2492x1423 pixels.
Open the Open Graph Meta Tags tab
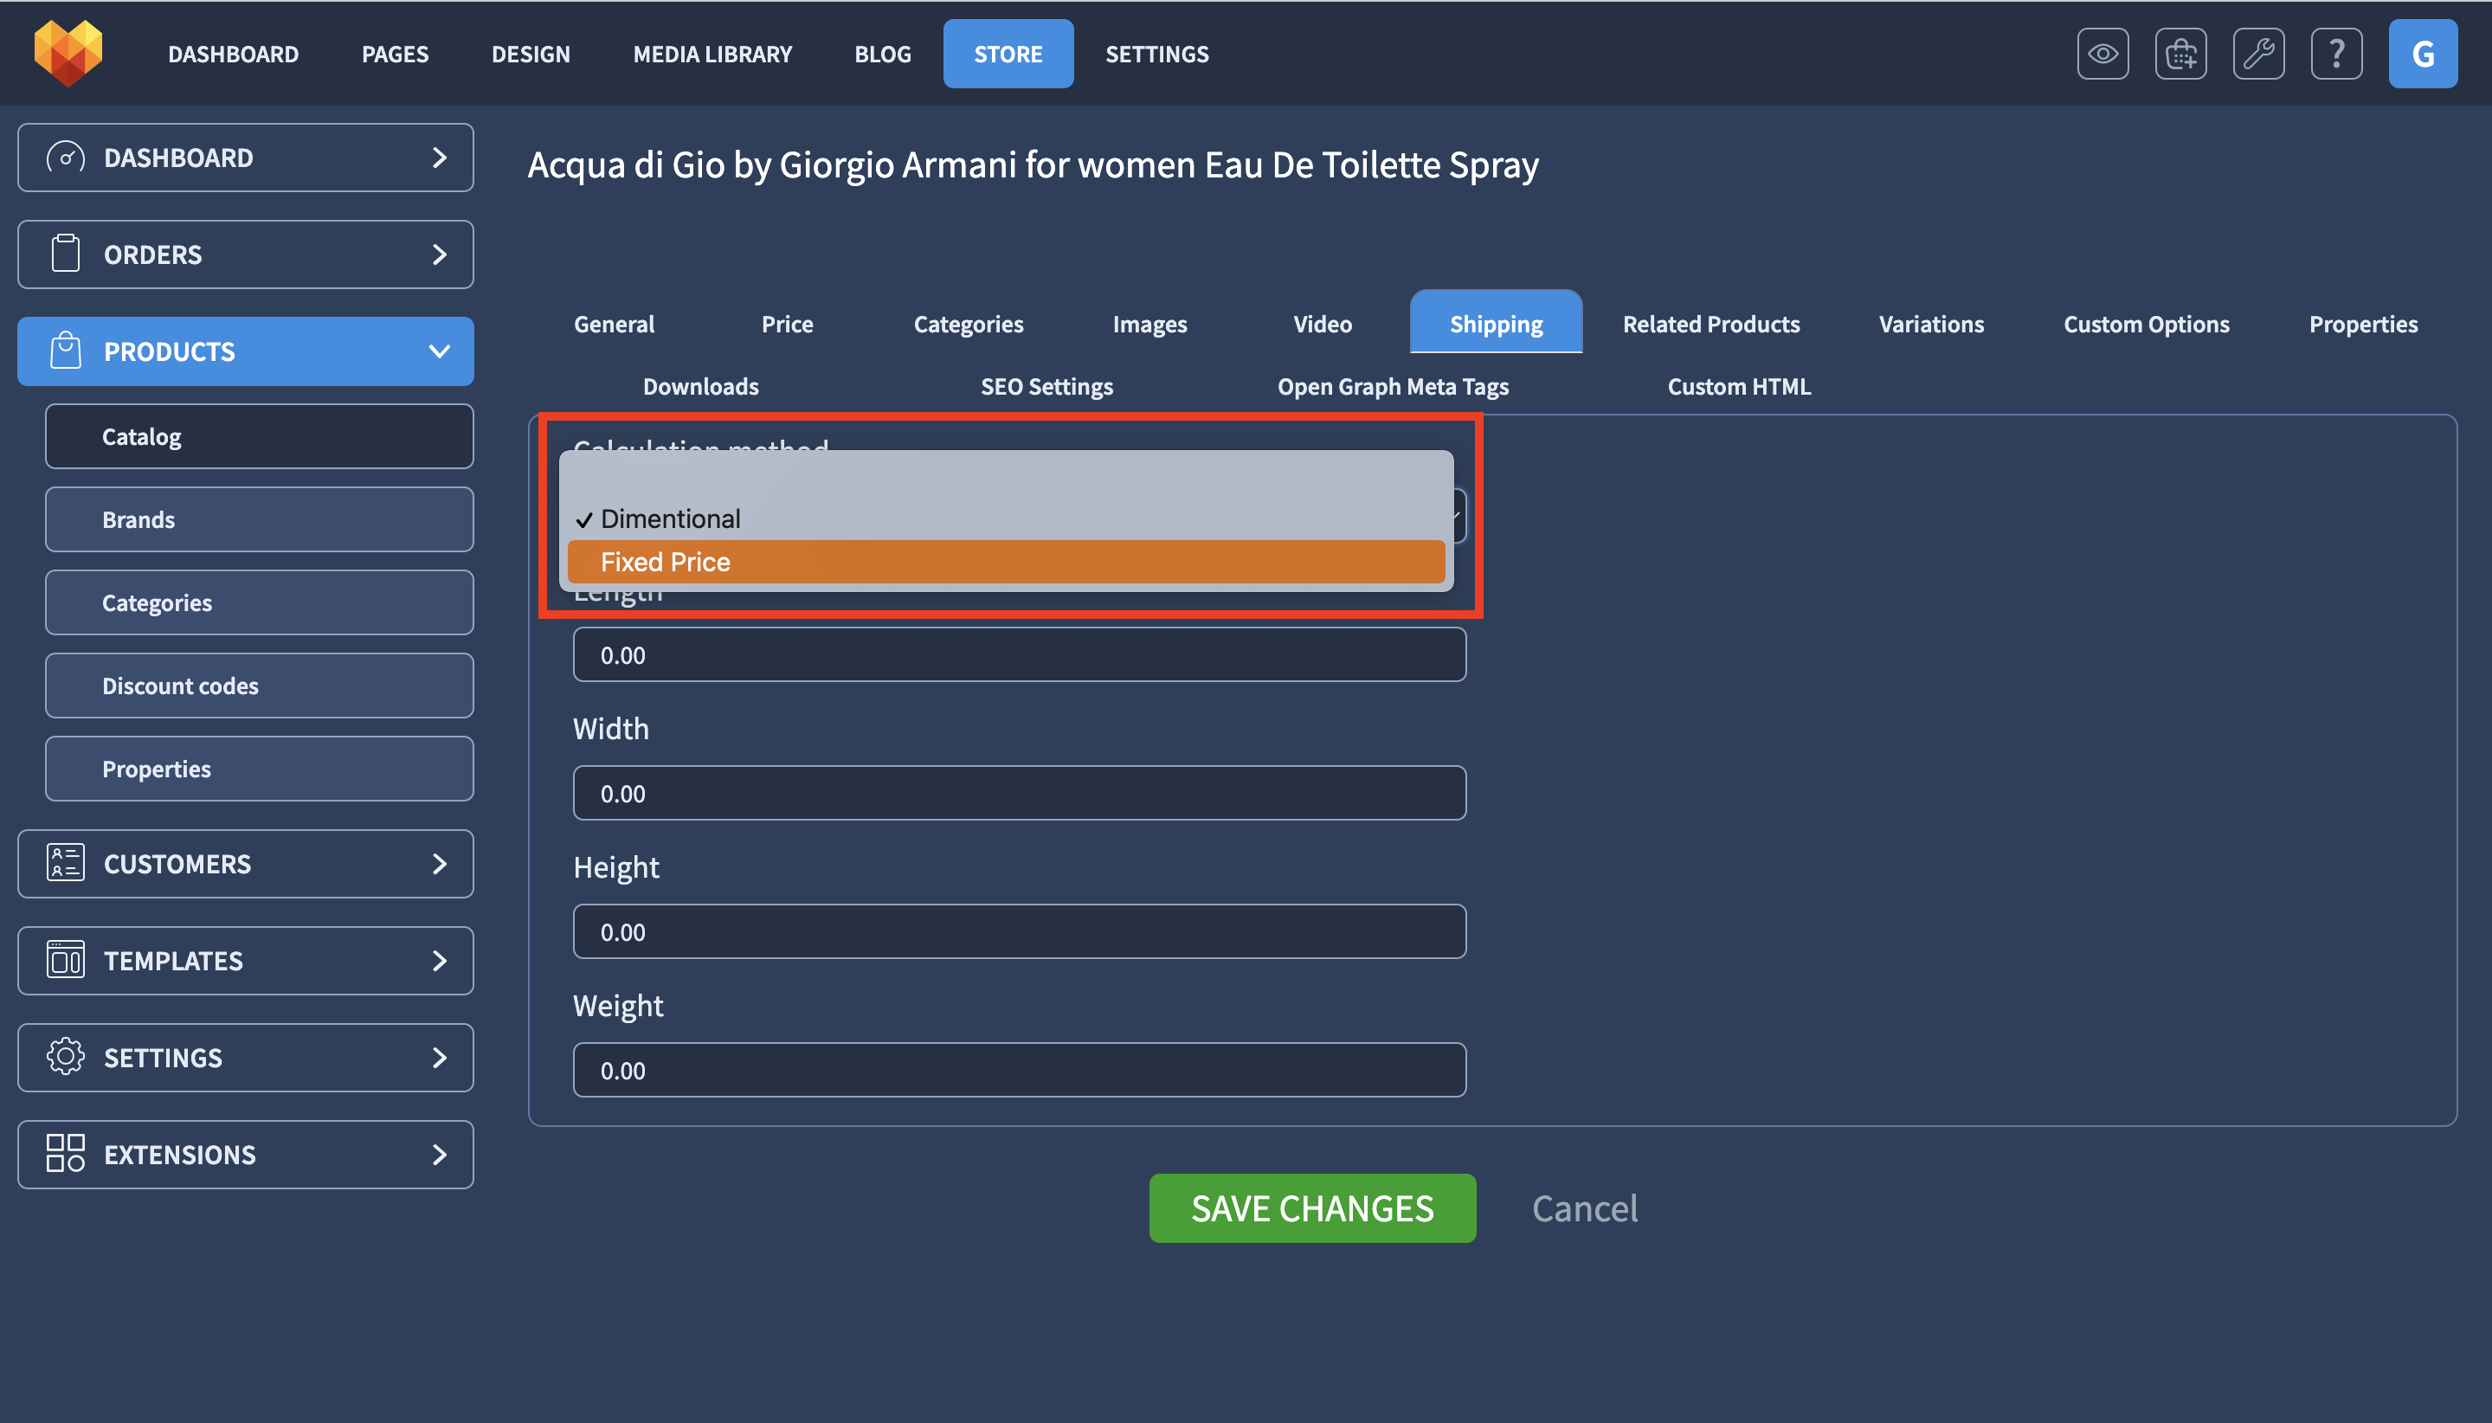(x=1393, y=386)
